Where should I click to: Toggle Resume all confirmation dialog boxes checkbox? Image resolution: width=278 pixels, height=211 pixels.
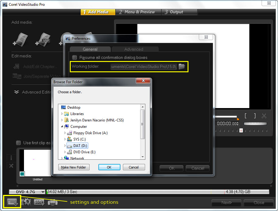[74, 57]
